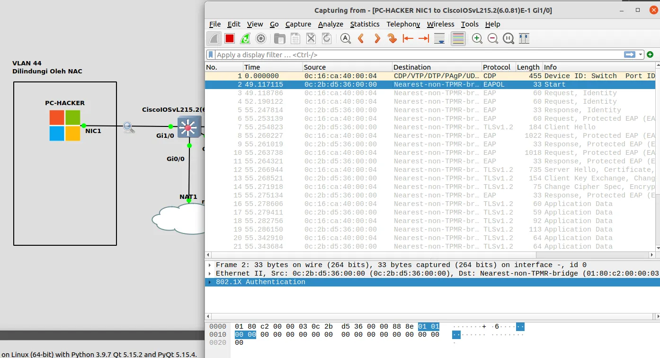Go forward to next packet arrow
Image resolution: width=660 pixels, height=358 pixels.
(x=377, y=39)
